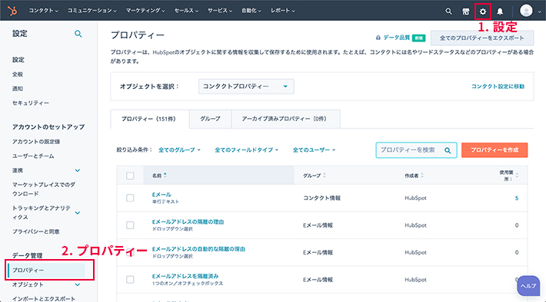The image size is (546, 302).
Task: Open the notifications bell
Action: pyautogui.click(x=500, y=11)
